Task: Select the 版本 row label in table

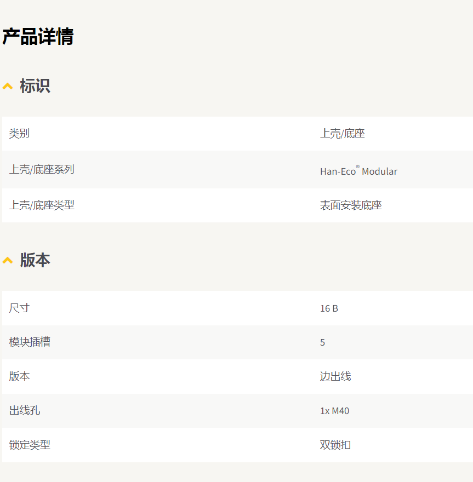Action: pos(19,376)
